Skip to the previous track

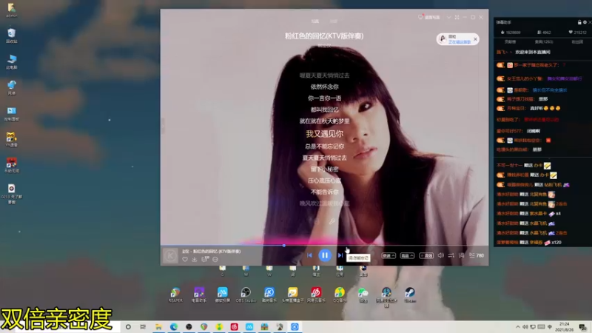(x=309, y=255)
